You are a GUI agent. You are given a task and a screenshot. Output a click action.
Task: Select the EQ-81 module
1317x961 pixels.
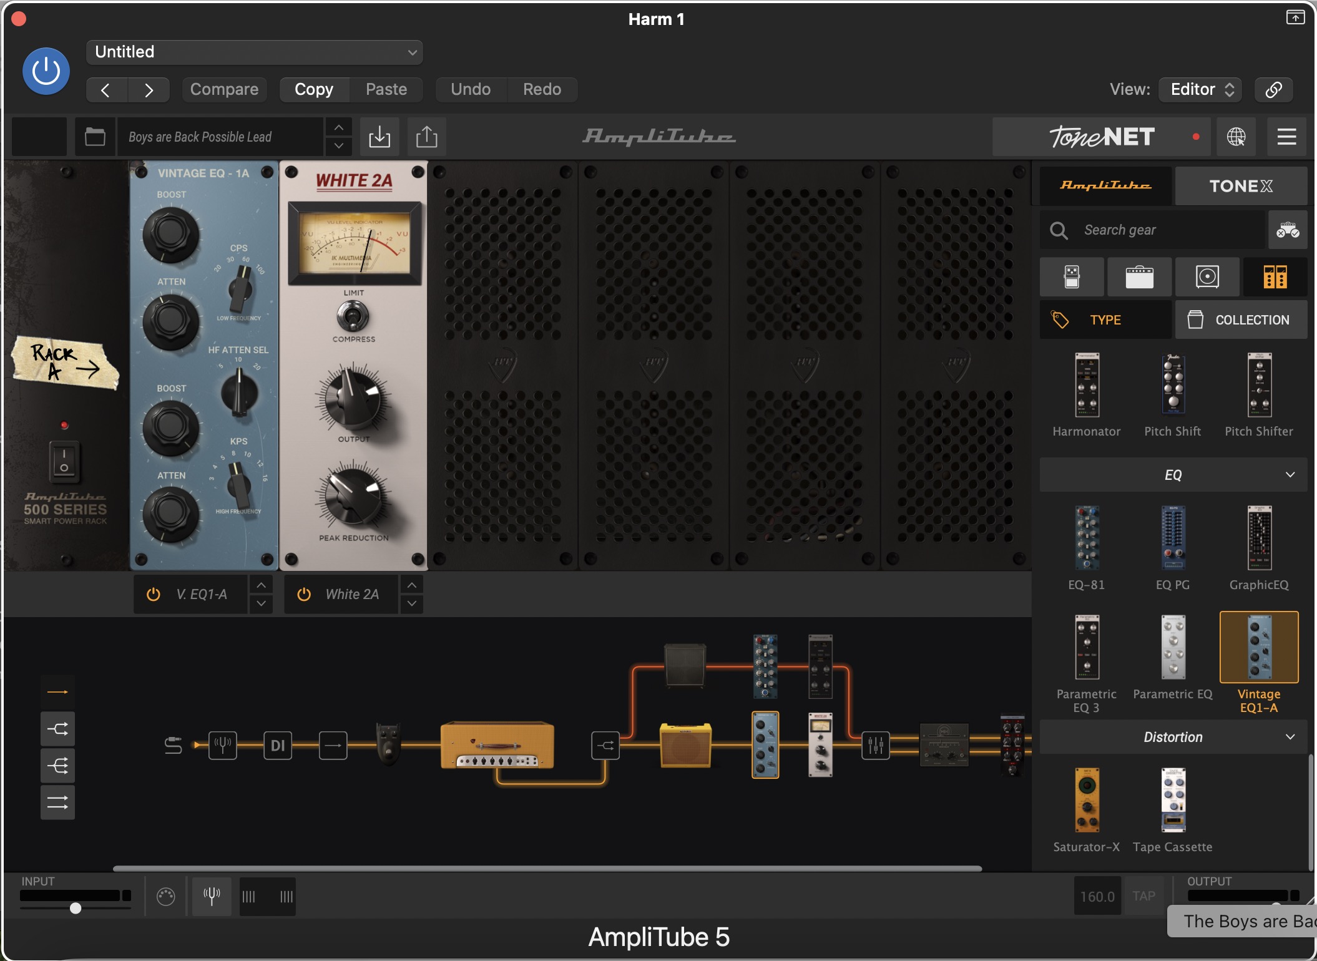1087,549
